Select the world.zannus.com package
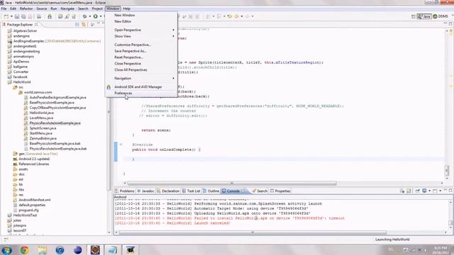The width and height of the screenshot is (454, 255). [38, 92]
